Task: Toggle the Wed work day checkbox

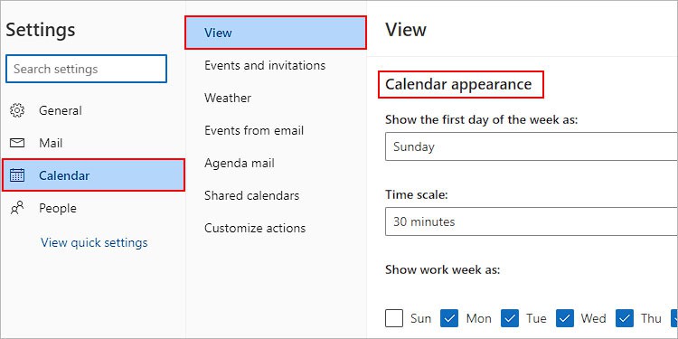Action: point(565,318)
